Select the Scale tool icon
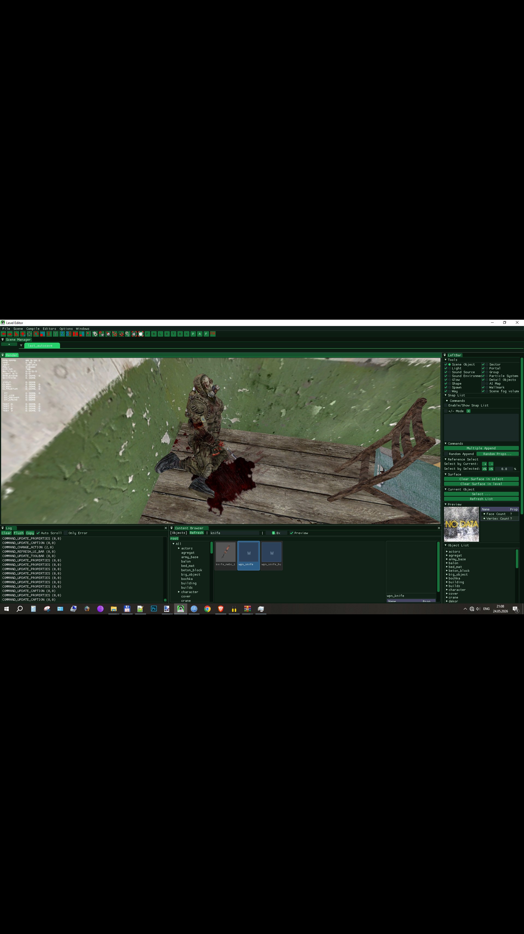The width and height of the screenshot is (524, 934). click(43, 334)
